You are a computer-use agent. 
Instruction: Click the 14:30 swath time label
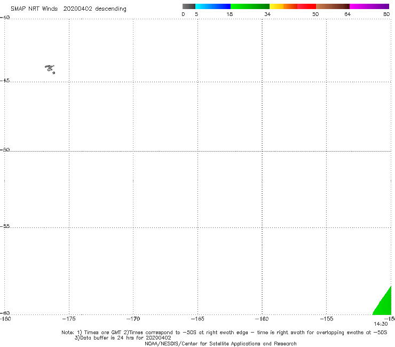[x=381, y=324]
